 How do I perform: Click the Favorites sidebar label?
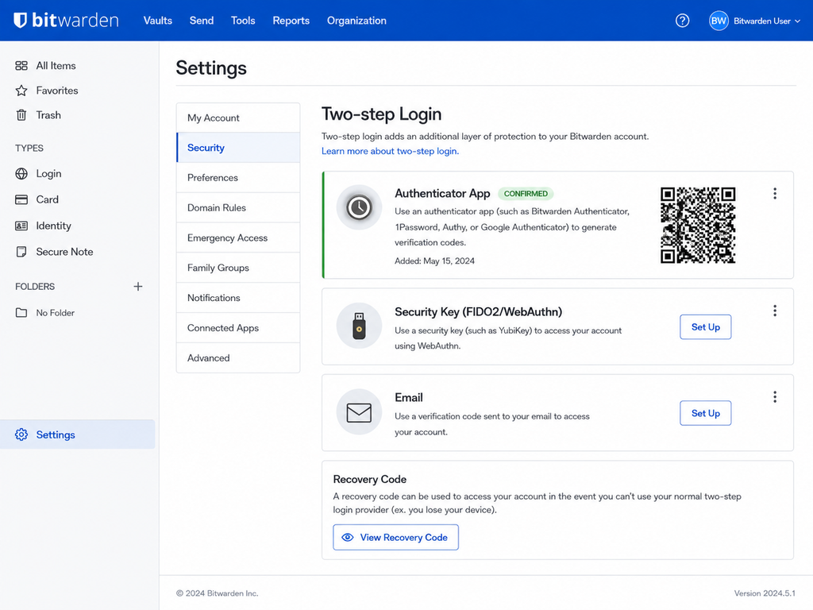(x=57, y=91)
